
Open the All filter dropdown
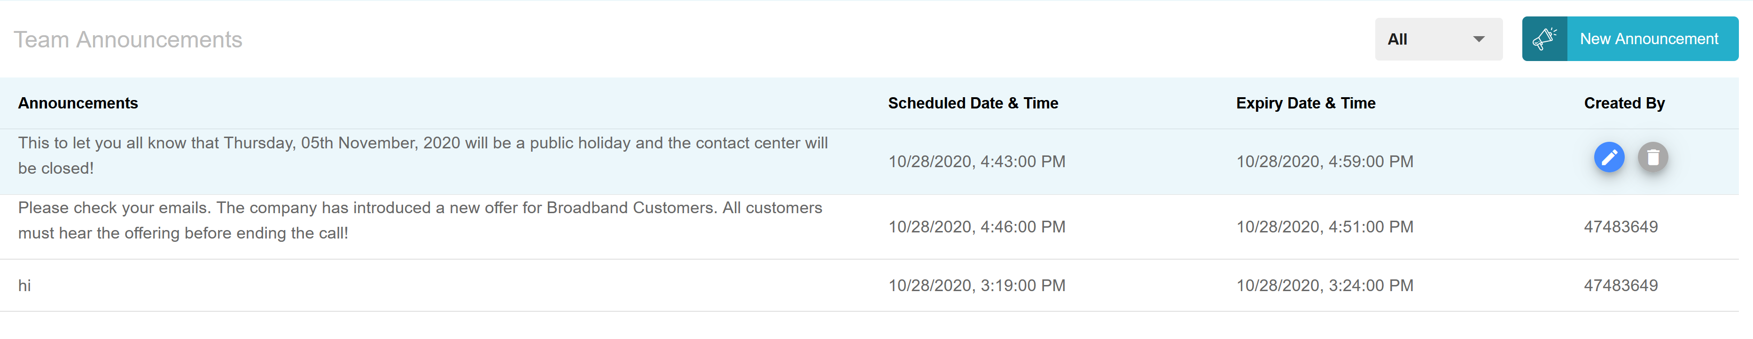[x=1438, y=39]
